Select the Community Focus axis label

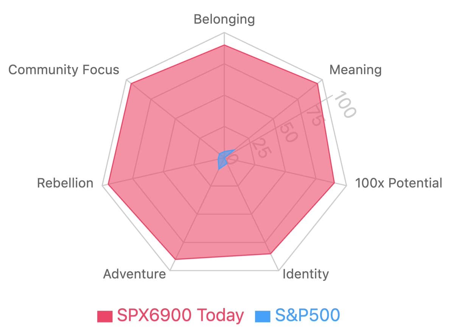point(64,70)
